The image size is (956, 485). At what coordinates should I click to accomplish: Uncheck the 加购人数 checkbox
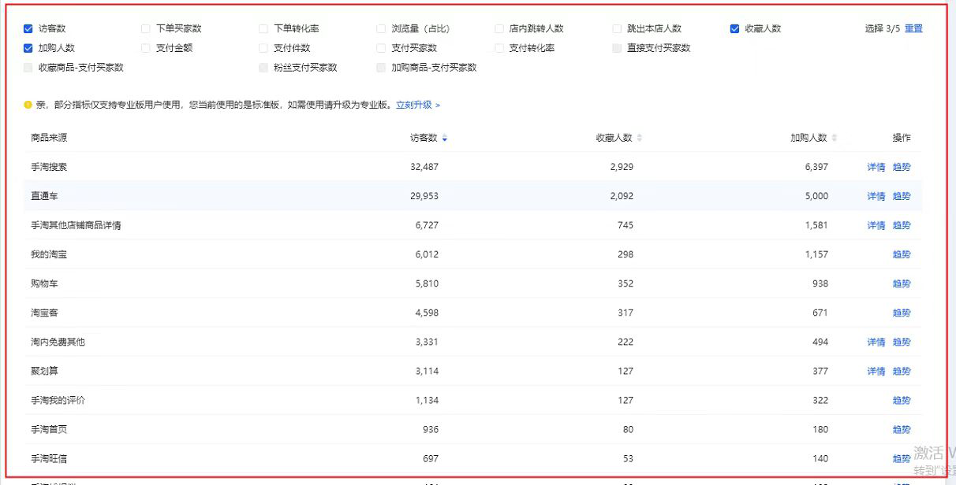coord(28,49)
